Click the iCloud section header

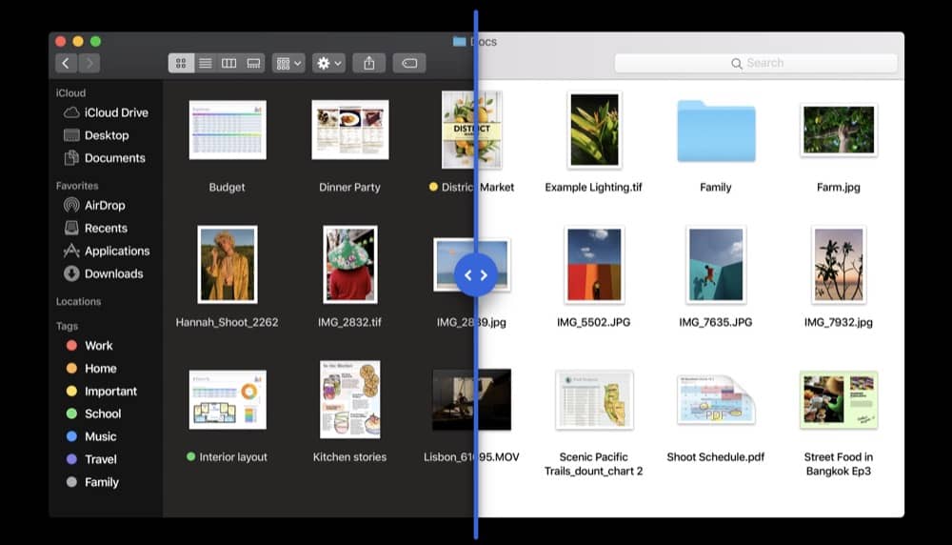(70, 93)
